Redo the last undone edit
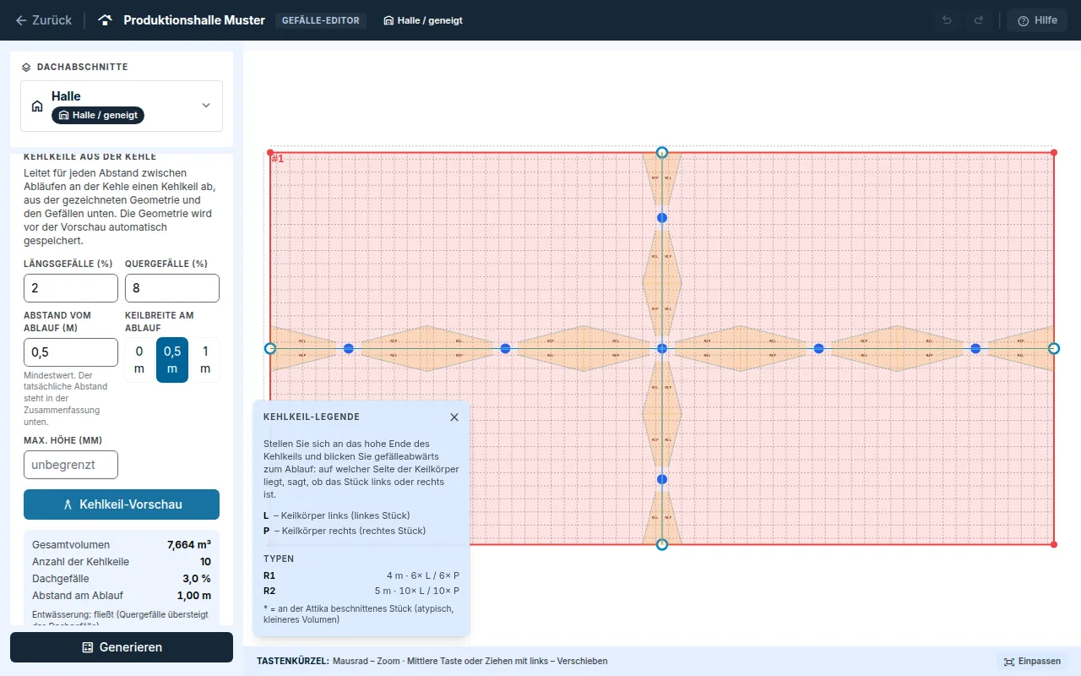1081x676 pixels. coord(979,20)
